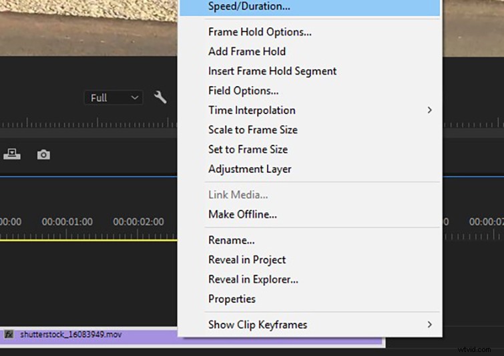Expand Time Interpolation submenu

[310, 111]
